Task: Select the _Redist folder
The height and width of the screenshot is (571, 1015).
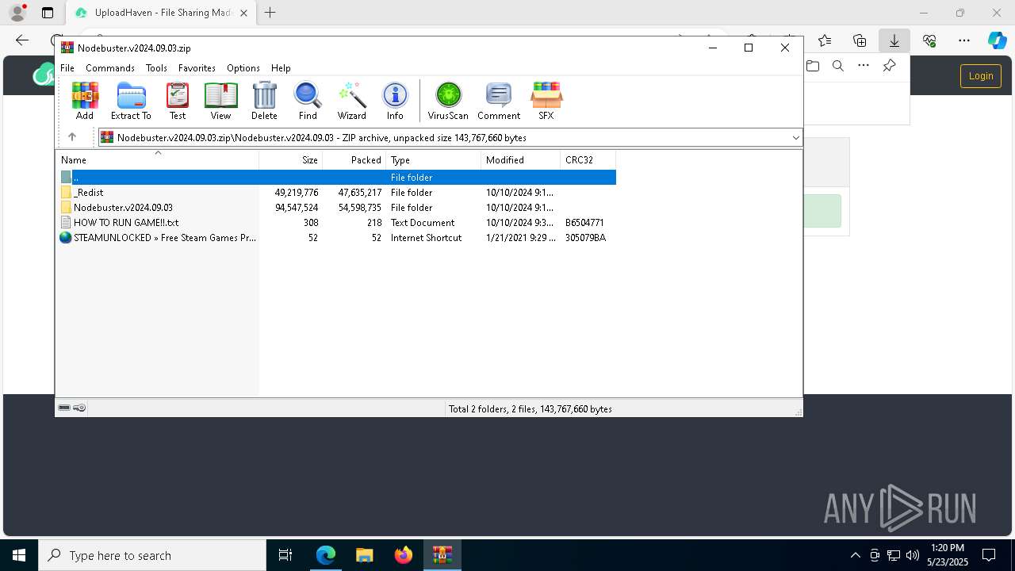Action: (336, 193)
